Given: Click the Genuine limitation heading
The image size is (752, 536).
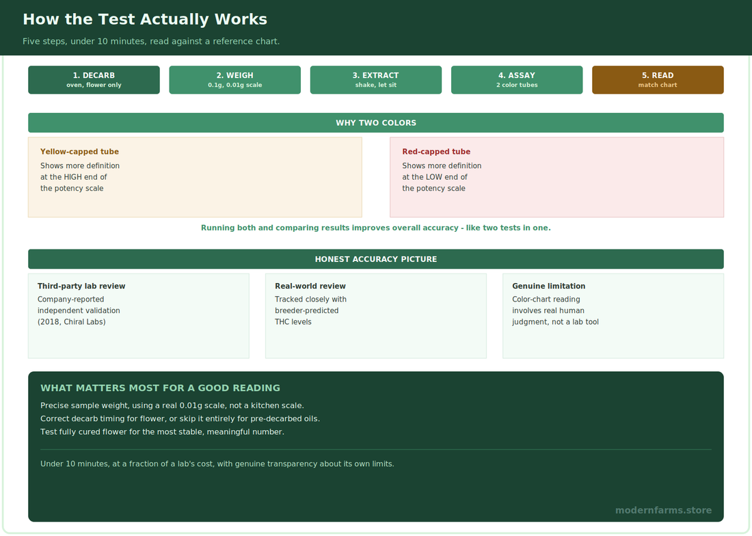Looking at the screenshot, I should tap(549, 286).
